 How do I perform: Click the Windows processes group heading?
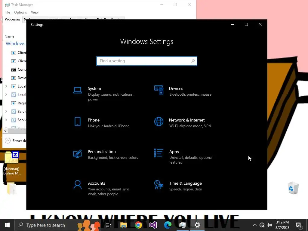tap(15, 44)
